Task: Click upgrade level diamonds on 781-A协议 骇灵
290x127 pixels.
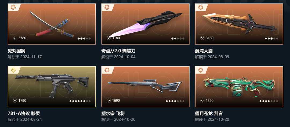Action: 80,101
